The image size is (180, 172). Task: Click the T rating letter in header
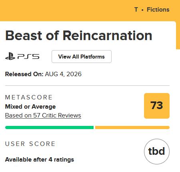pyautogui.click(x=136, y=10)
